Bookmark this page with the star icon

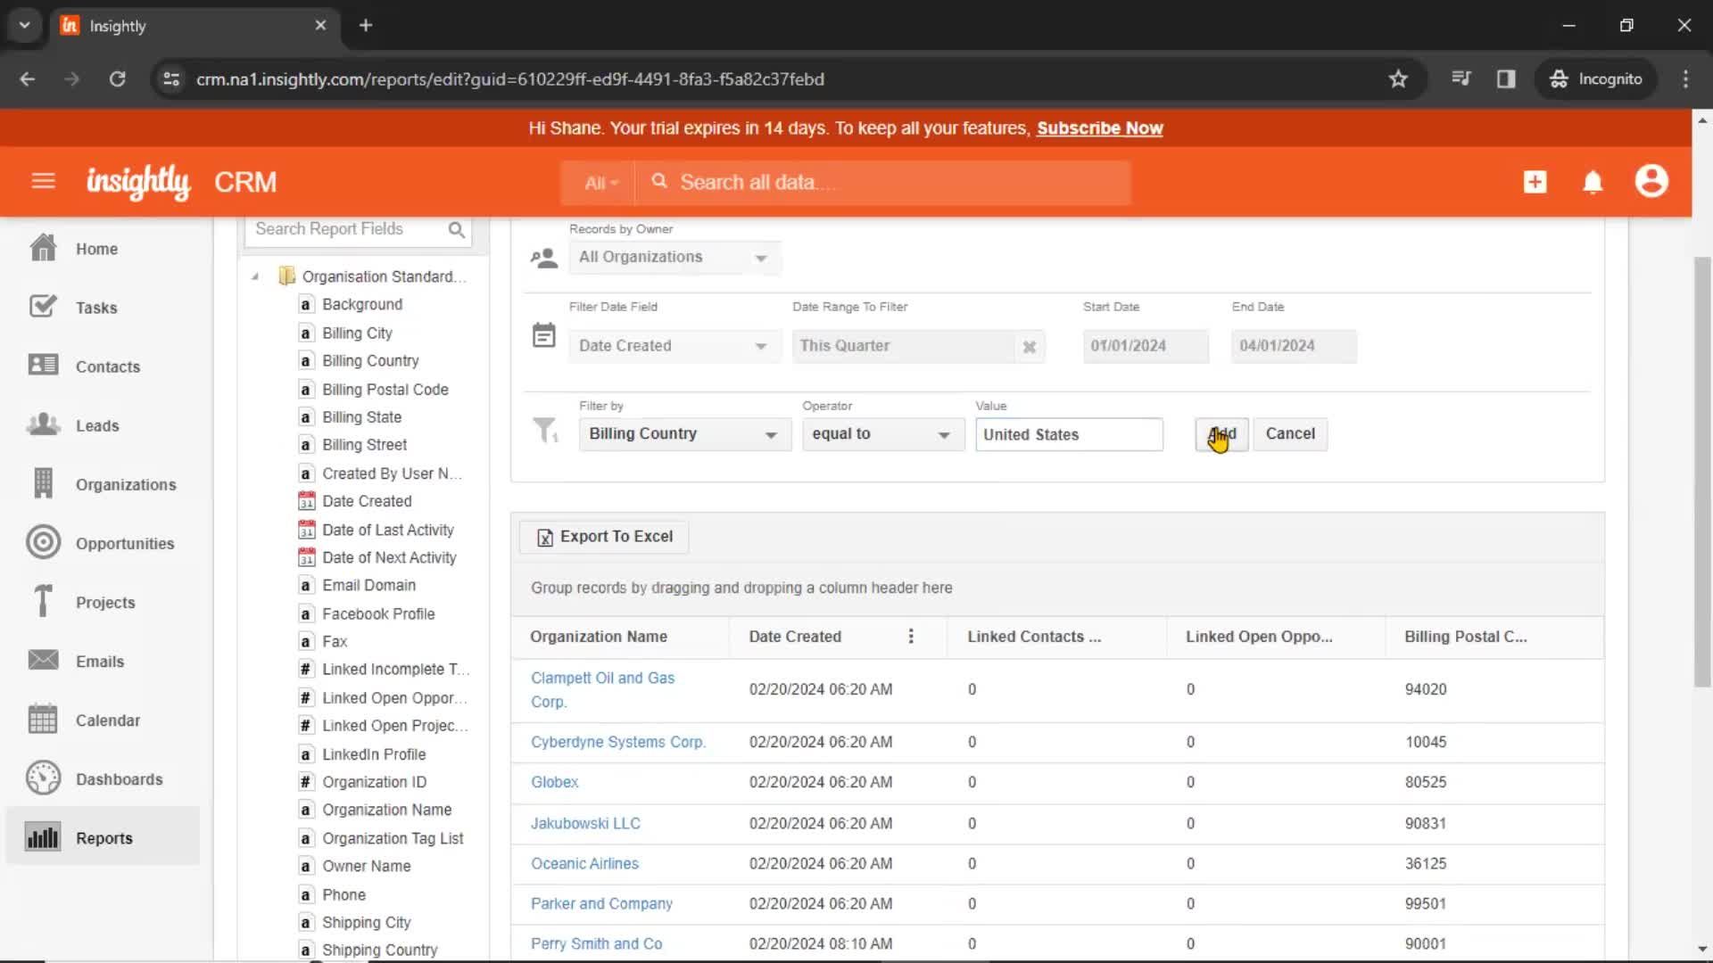click(x=1398, y=78)
